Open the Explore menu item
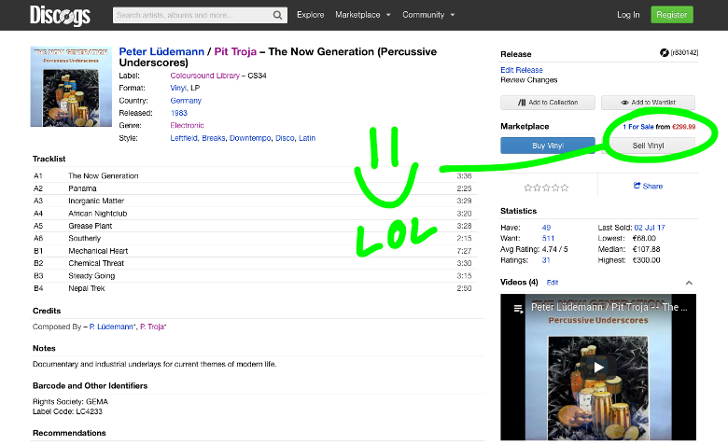Image resolution: width=728 pixels, height=445 pixels. point(310,15)
